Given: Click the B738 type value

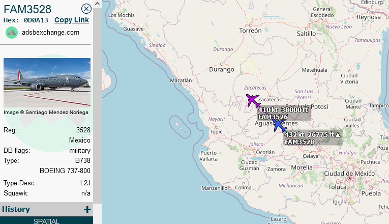Looking at the screenshot, I should pos(82,161).
